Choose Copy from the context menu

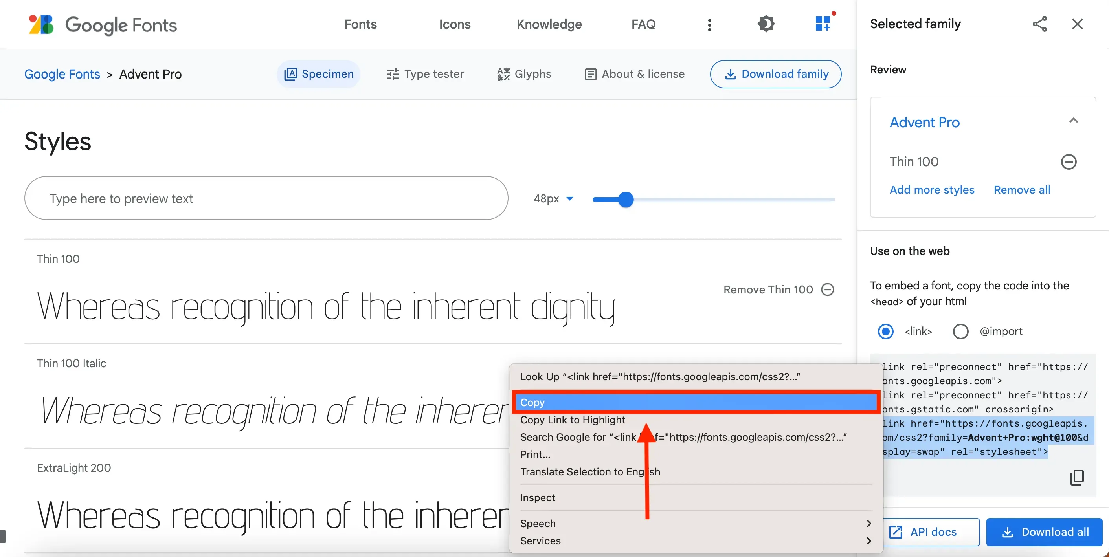696,403
